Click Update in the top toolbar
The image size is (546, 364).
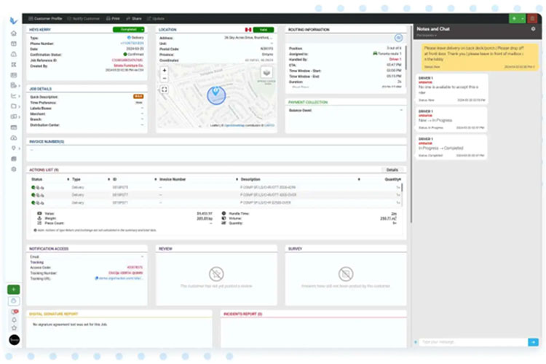coord(156,18)
